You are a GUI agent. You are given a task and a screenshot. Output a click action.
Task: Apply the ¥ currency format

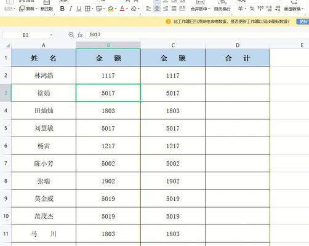[241, 9]
